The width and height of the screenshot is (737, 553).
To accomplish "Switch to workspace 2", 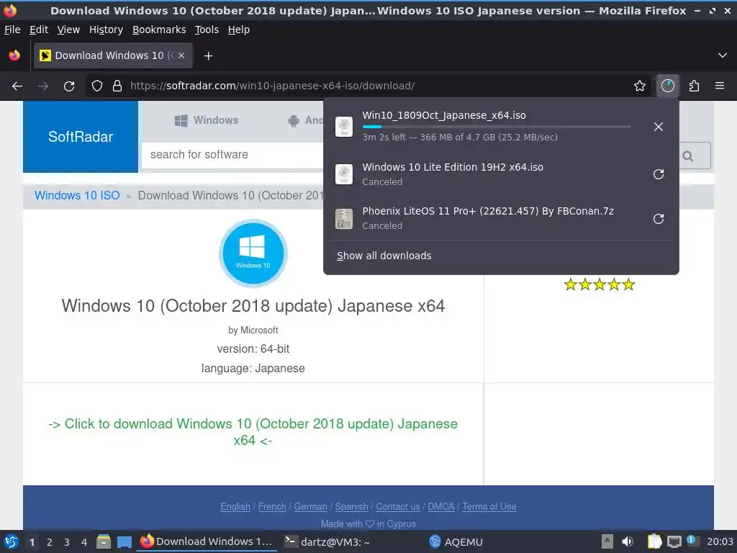I will pyautogui.click(x=50, y=542).
